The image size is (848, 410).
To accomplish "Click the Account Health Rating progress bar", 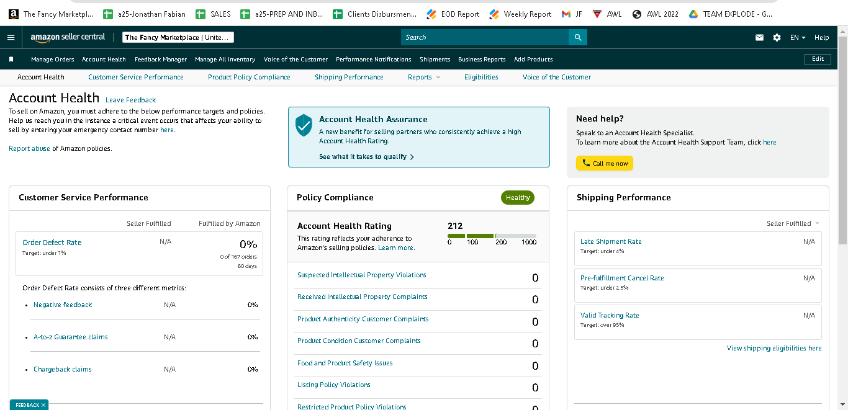I will (492, 236).
